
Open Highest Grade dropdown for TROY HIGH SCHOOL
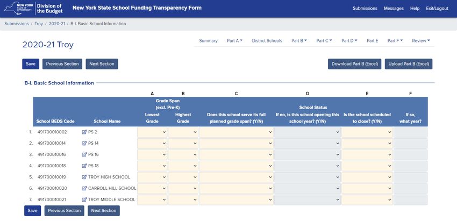(x=183, y=177)
